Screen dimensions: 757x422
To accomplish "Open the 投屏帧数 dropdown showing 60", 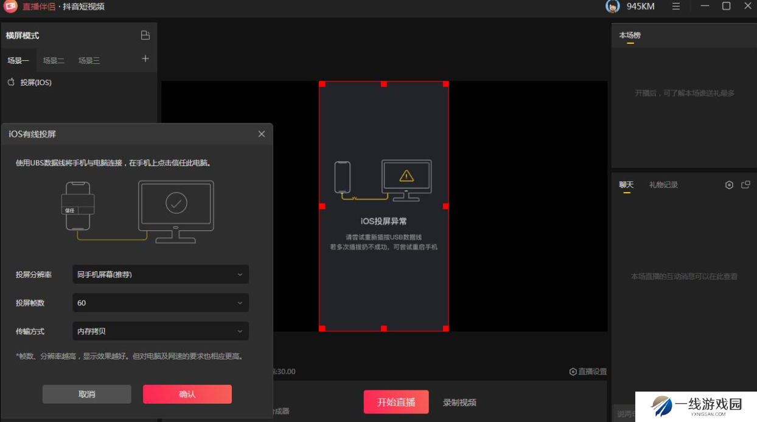I will tap(161, 303).
